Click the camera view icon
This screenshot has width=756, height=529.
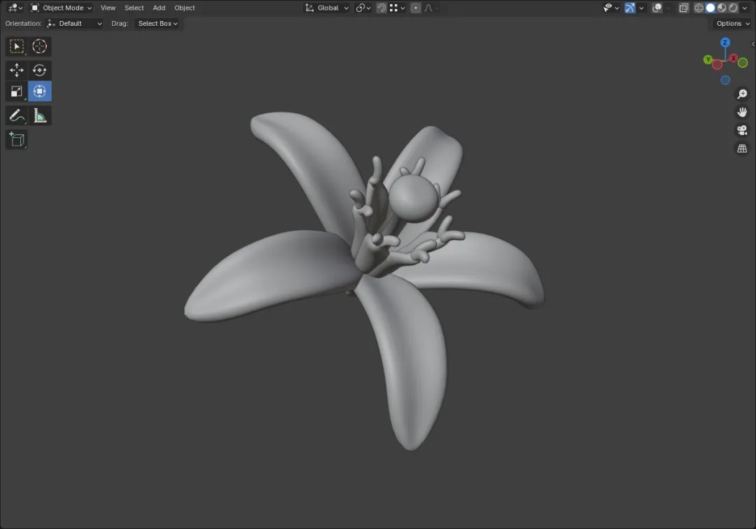[x=742, y=130]
